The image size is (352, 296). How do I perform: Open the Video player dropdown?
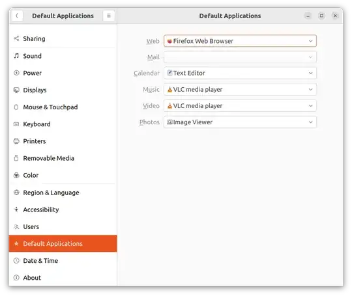240,106
